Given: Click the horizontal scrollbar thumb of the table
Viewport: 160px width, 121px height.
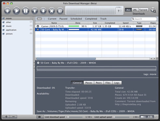Looking at the screenshot, I should [66, 59].
